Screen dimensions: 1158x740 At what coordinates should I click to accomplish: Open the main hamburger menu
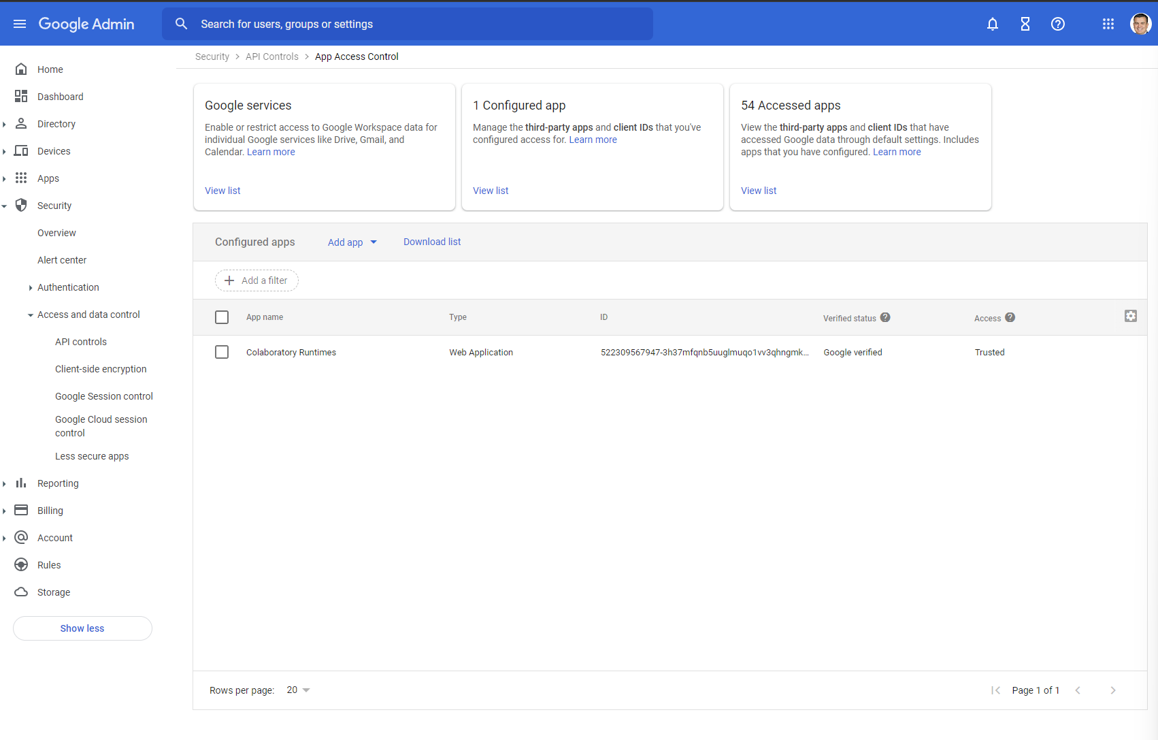coord(20,24)
